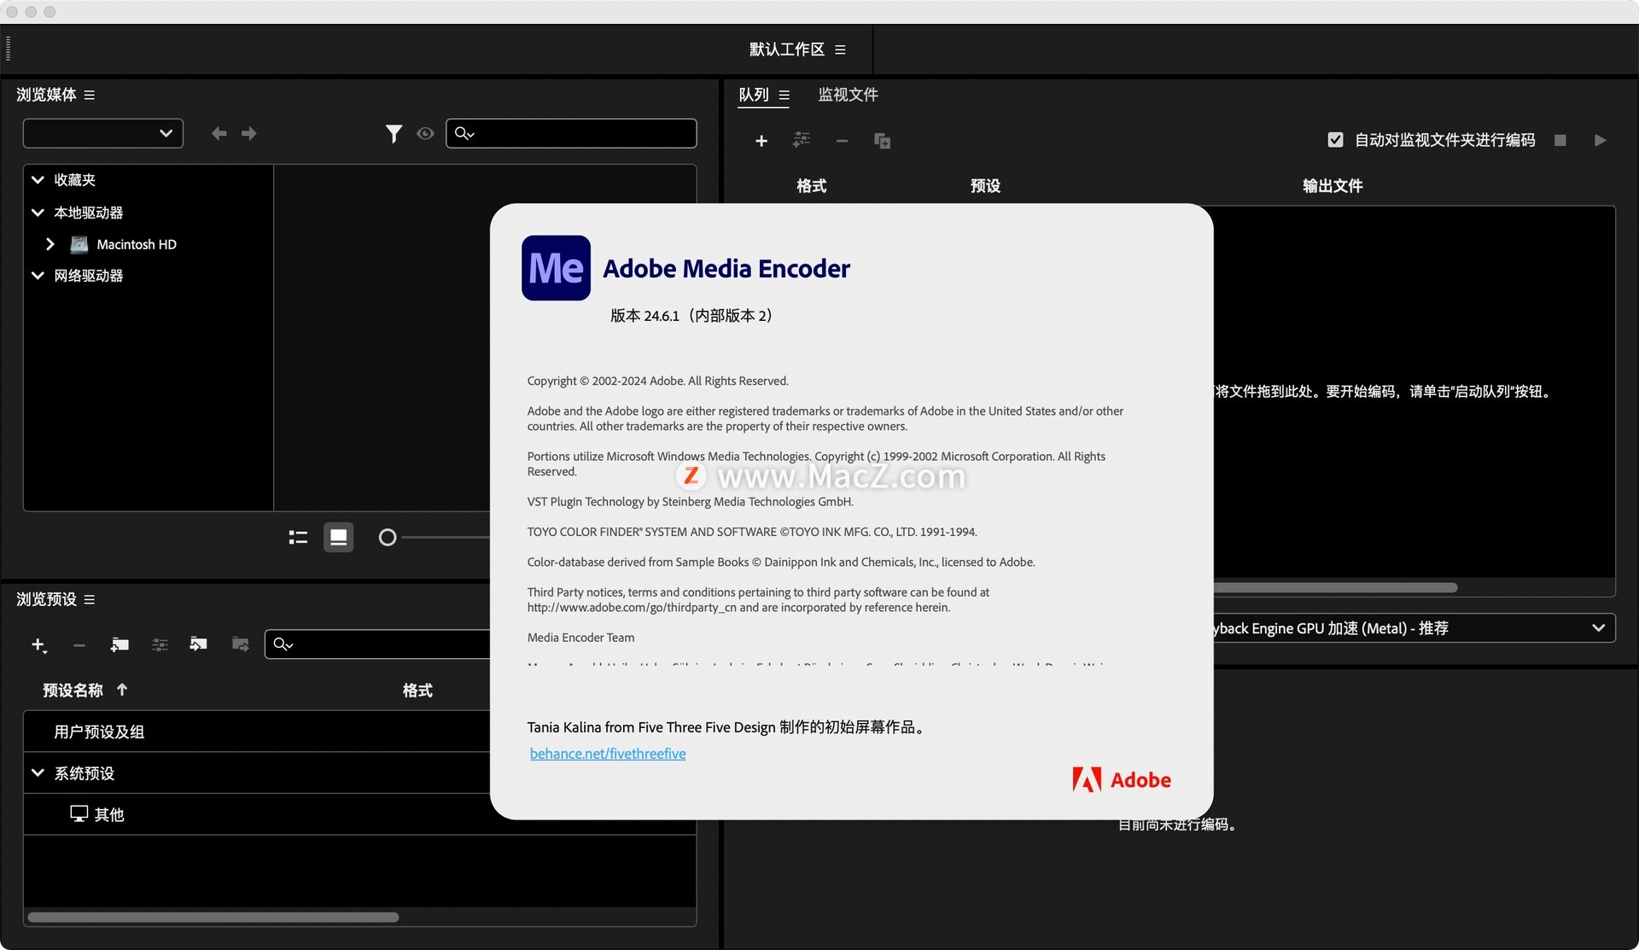Click the Copyright © 2002-2024 Adobe line
The width and height of the screenshot is (1639, 950).
pyautogui.click(x=657, y=381)
